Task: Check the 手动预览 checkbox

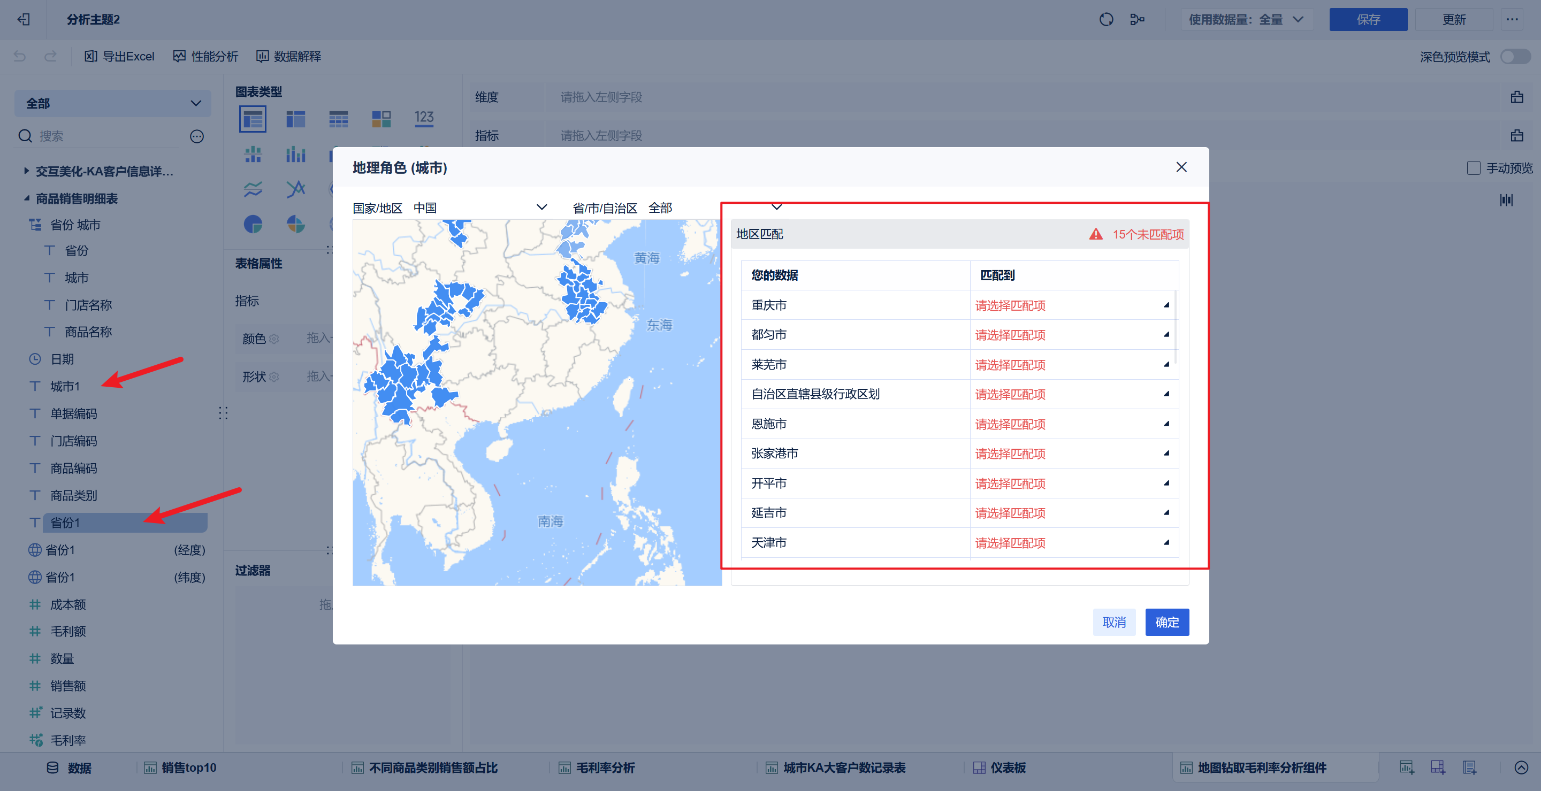Action: 1474,168
